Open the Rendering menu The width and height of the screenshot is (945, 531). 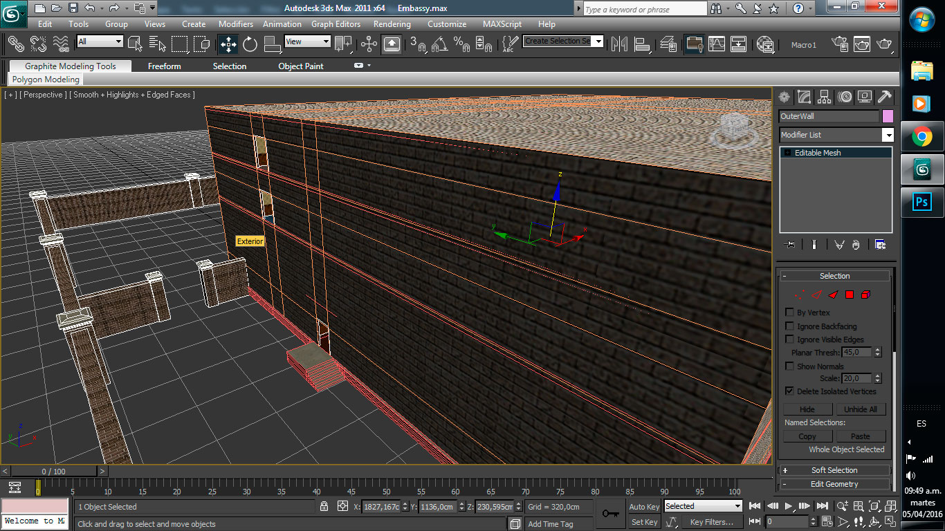pos(392,24)
